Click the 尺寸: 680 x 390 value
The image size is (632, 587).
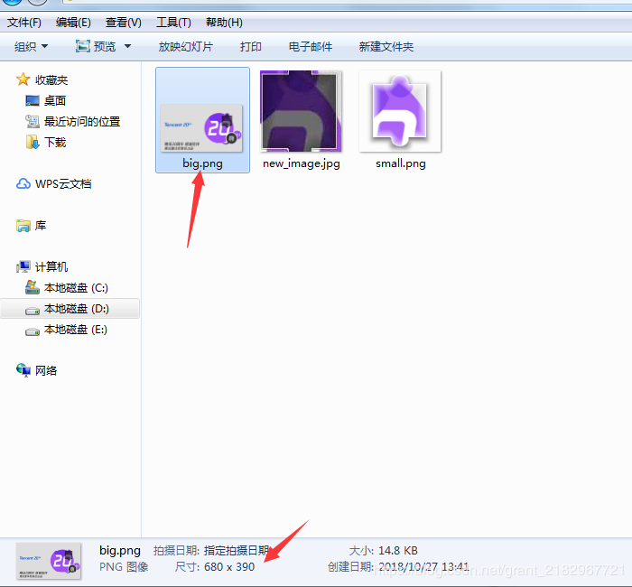pyautogui.click(x=229, y=567)
